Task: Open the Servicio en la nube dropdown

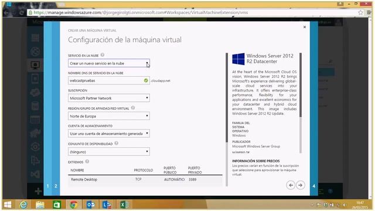Action: point(109,63)
